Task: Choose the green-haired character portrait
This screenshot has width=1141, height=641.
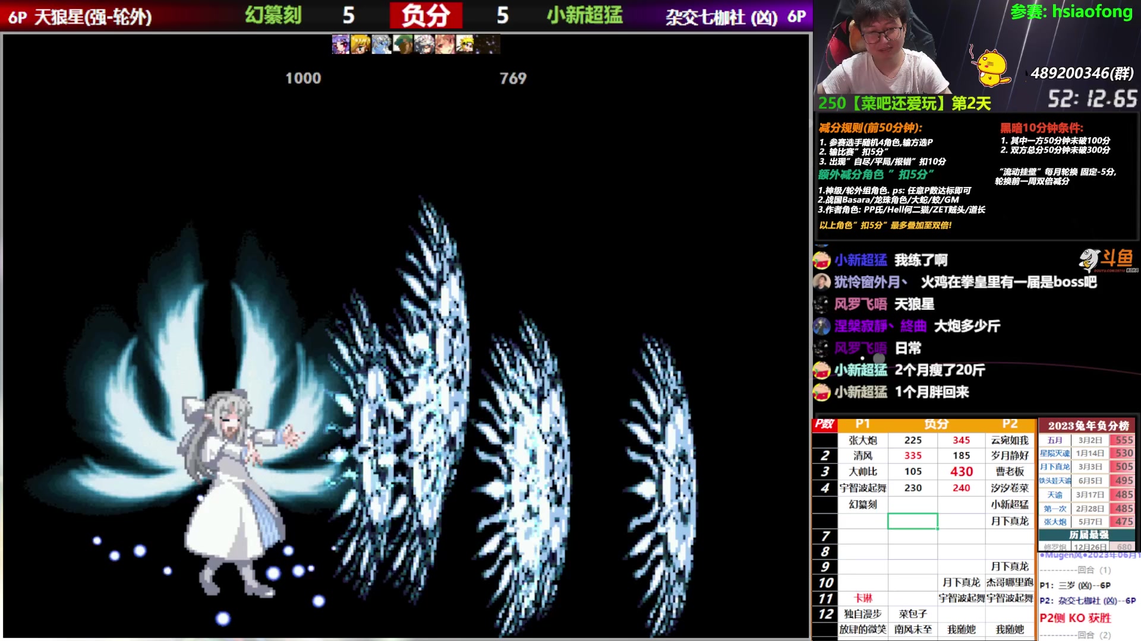Action: [x=402, y=45]
